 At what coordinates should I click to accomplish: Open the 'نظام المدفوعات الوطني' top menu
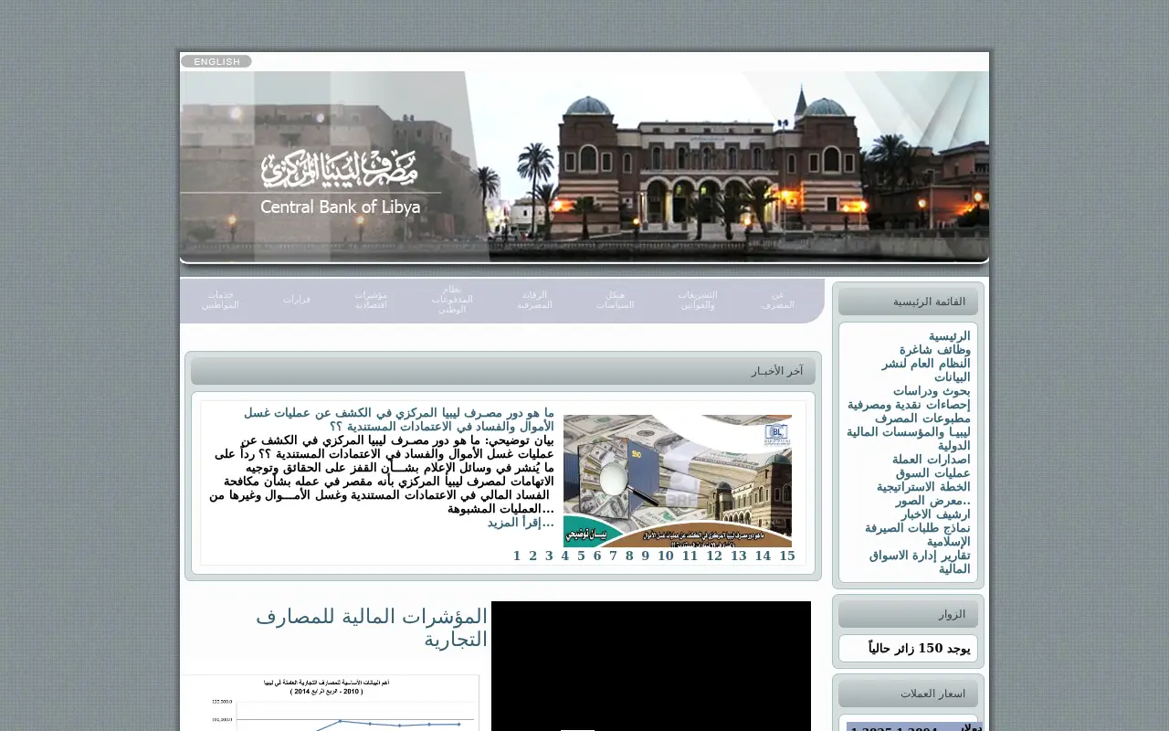pos(453,300)
